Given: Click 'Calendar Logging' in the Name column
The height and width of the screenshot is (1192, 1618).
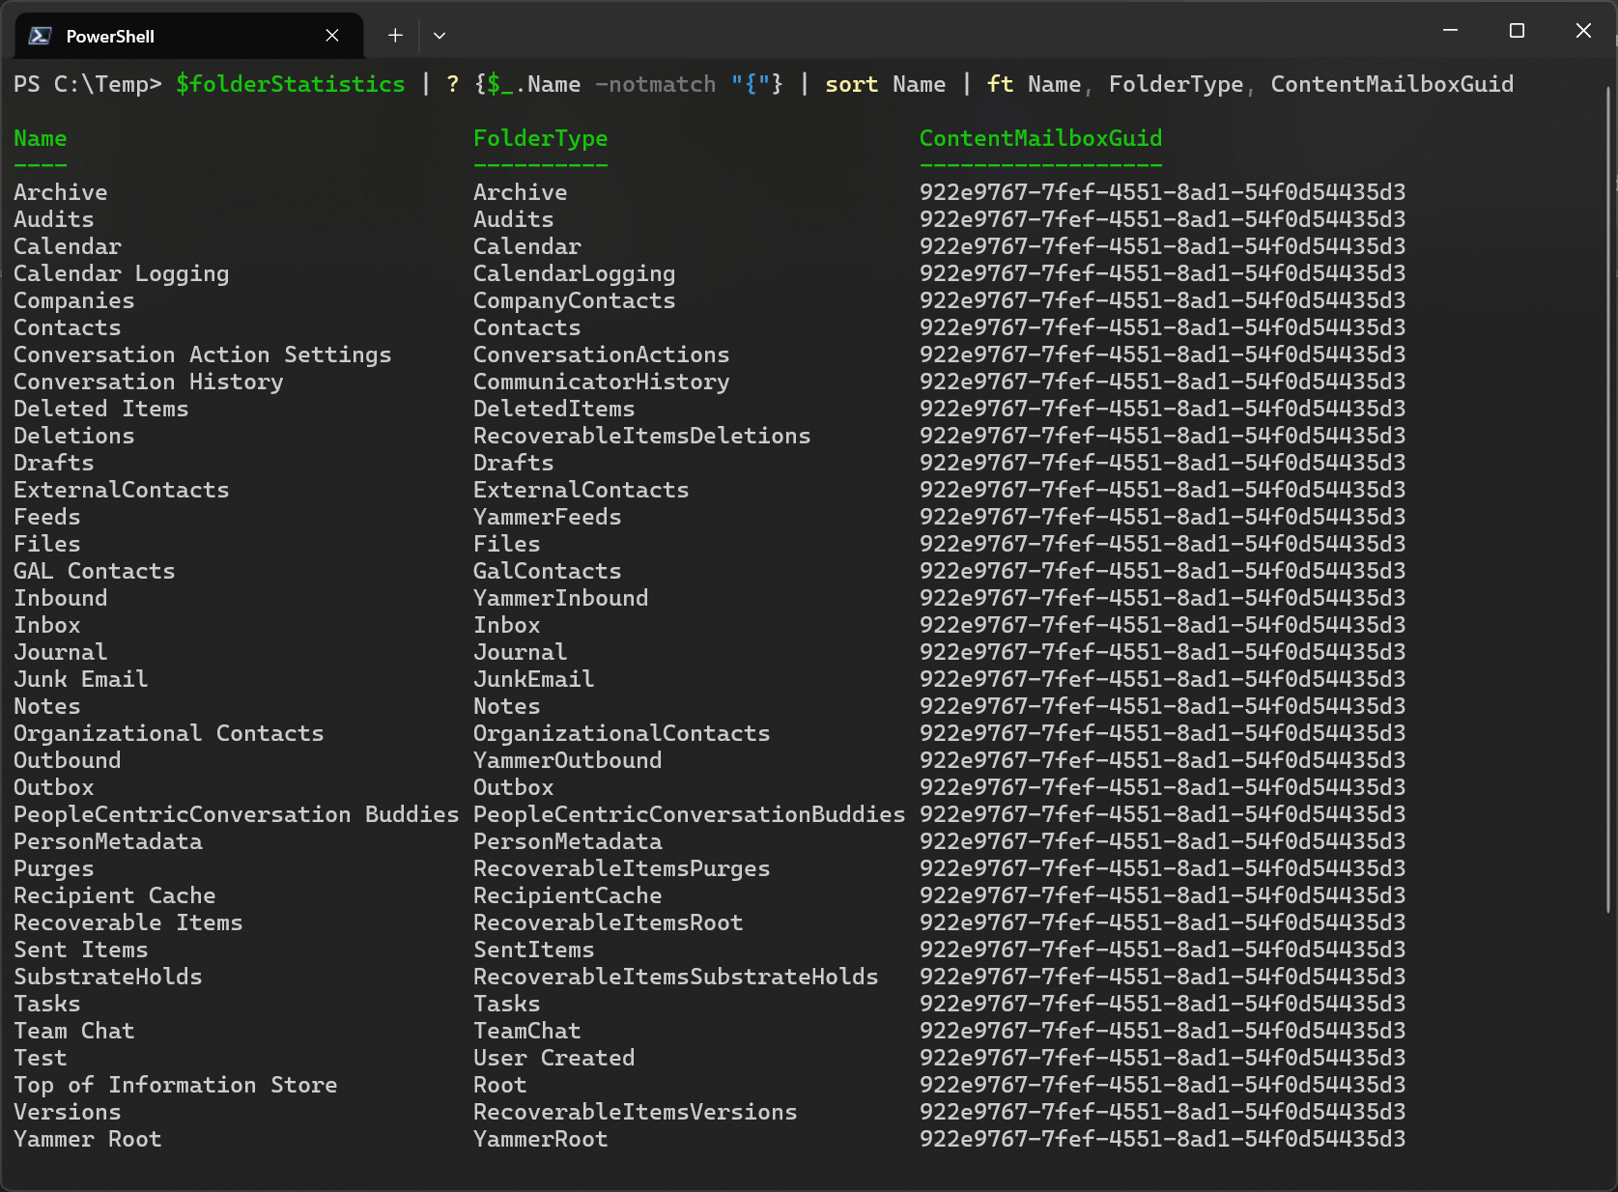Looking at the screenshot, I should coord(122,273).
